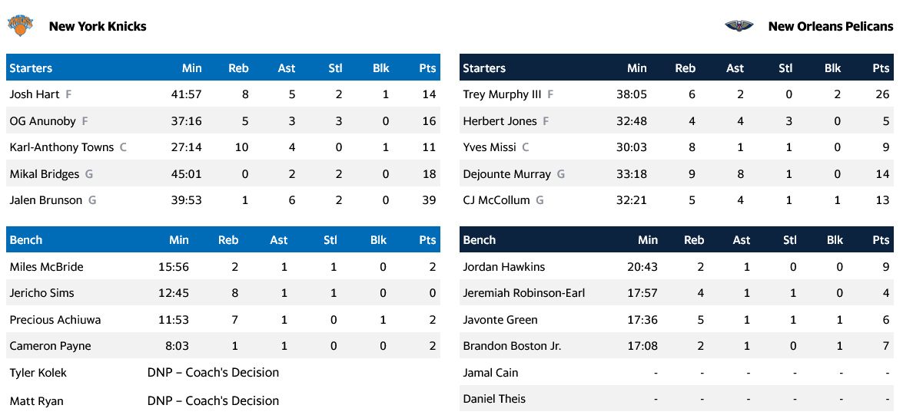Open Trey Murphy III's player page
Screen dimensions: 913x415
coord(502,94)
